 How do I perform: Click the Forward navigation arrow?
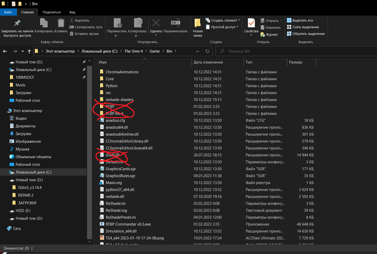click(15, 51)
